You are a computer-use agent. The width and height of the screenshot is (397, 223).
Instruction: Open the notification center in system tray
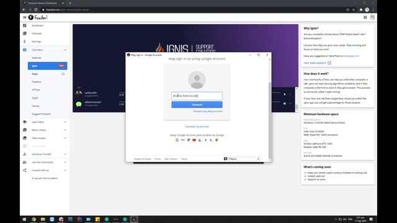[371, 219]
